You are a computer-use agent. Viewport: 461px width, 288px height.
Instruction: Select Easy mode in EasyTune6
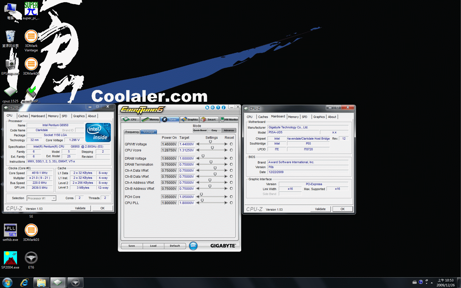tap(214, 130)
